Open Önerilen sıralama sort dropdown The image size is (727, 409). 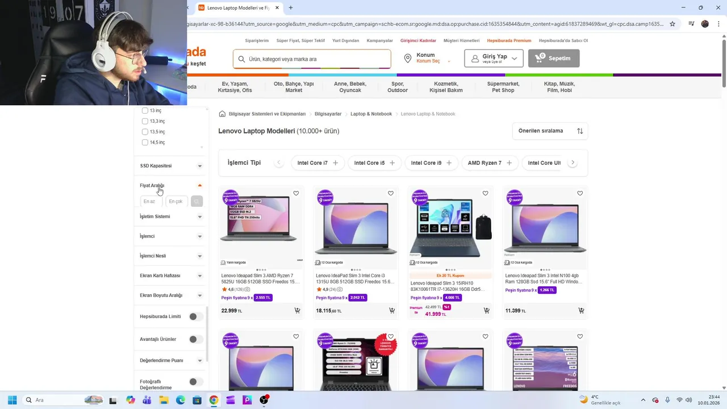click(550, 131)
